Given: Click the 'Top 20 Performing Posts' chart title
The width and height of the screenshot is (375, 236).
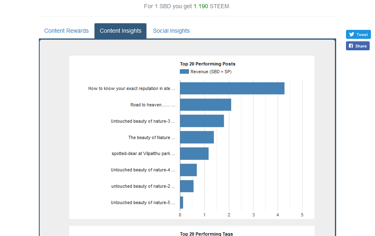Looking at the screenshot, I should click(208, 64).
